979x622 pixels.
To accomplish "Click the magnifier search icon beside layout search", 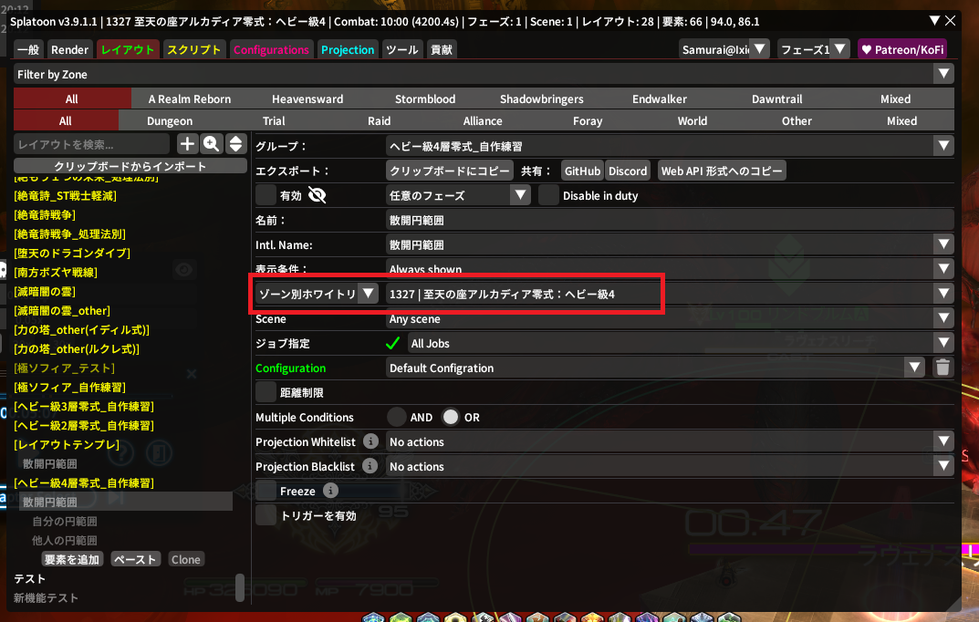I will [212, 143].
